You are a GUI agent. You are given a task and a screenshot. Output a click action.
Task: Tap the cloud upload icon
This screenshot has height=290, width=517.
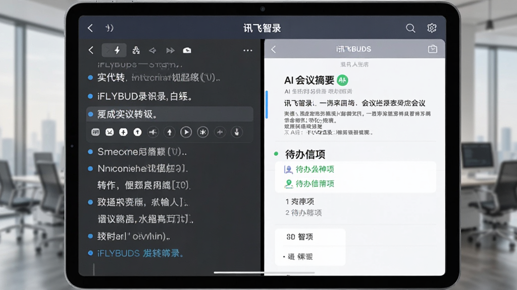187,50
